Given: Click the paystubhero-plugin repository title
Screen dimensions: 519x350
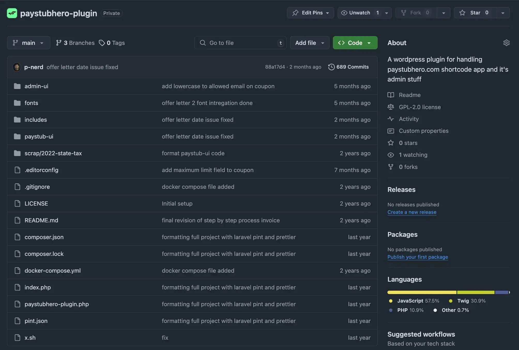Looking at the screenshot, I should click(59, 13).
